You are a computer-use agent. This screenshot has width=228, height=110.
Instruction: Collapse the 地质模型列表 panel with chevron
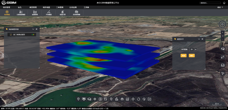(33, 29)
